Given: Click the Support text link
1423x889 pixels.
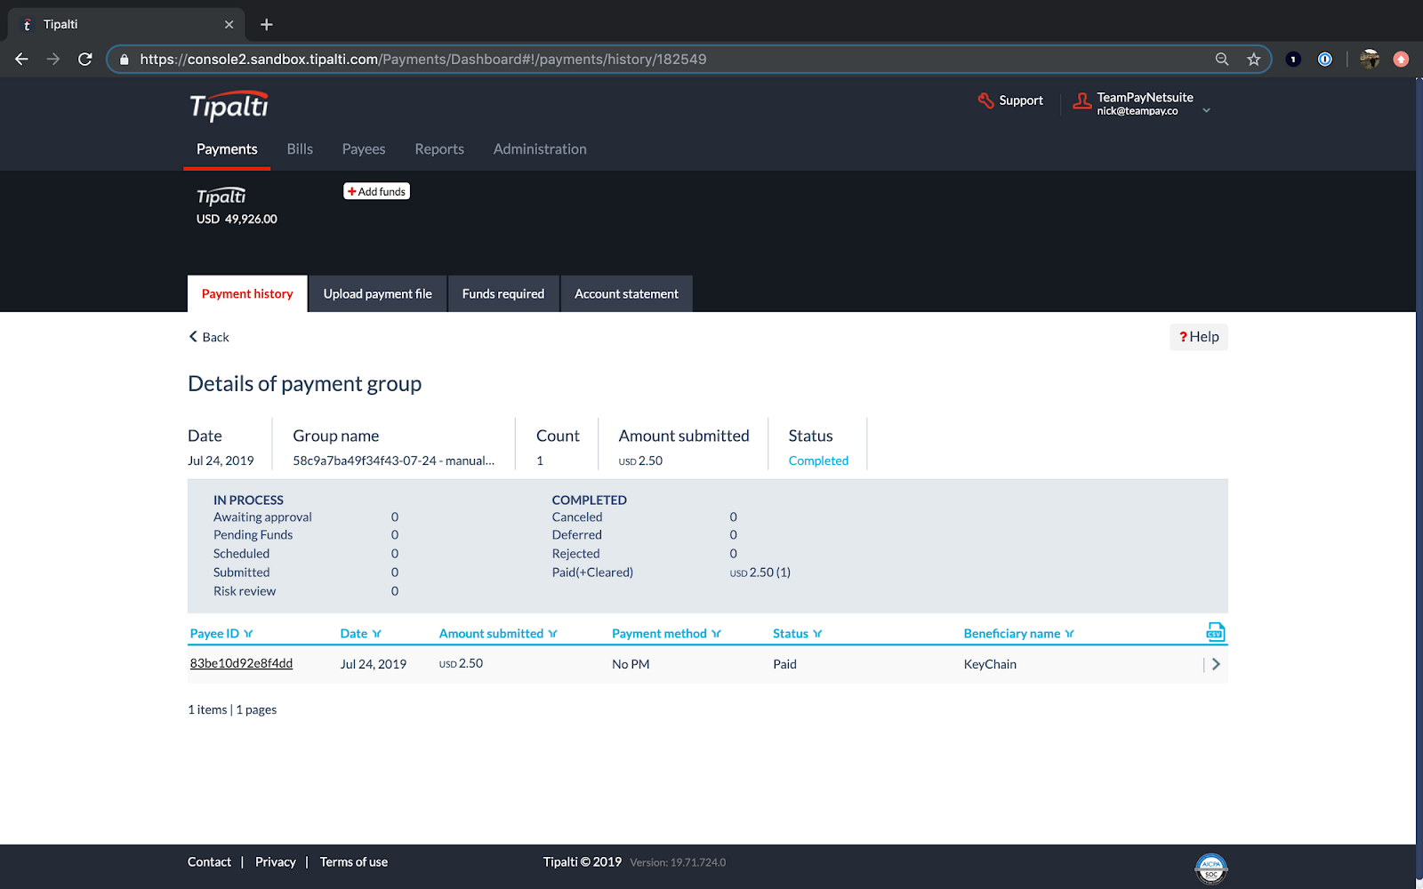Looking at the screenshot, I should [x=1021, y=100].
